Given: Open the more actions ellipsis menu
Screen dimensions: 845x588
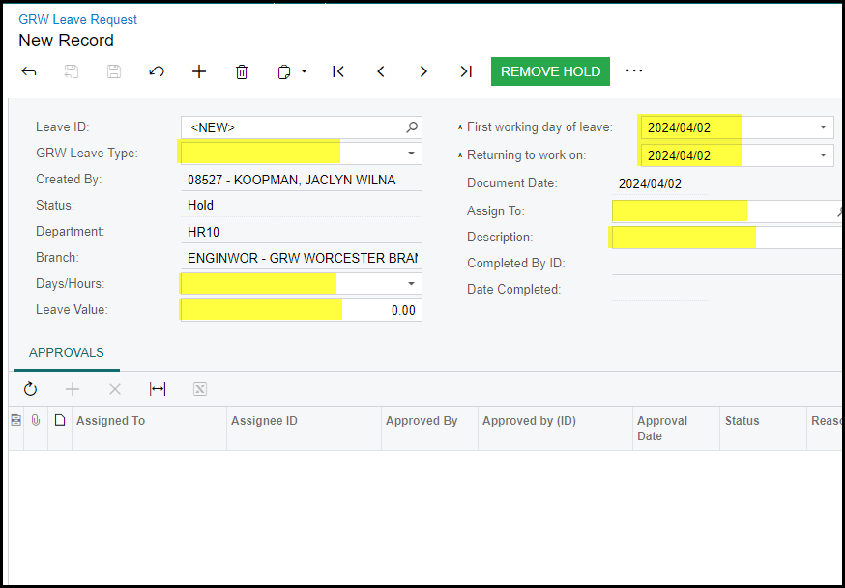Looking at the screenshot, I should click(x=634, y=70).
